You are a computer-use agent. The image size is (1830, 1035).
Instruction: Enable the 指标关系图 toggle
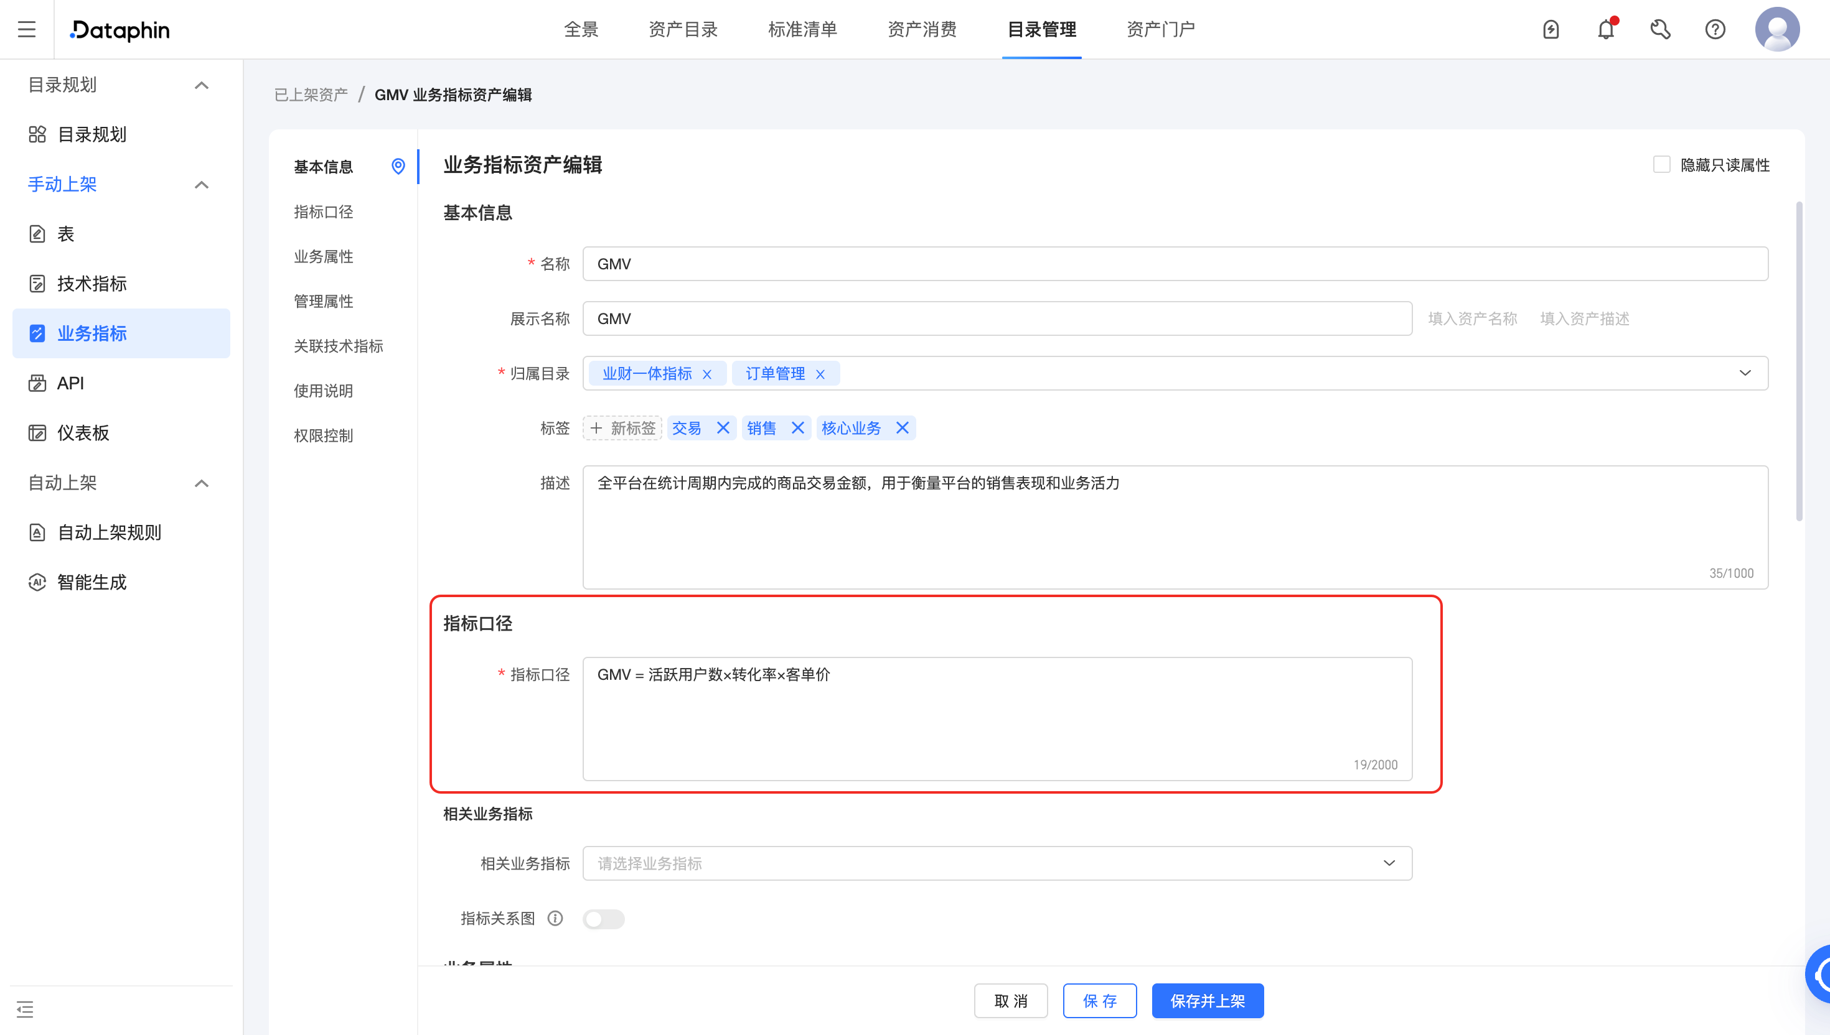[603, 919]
